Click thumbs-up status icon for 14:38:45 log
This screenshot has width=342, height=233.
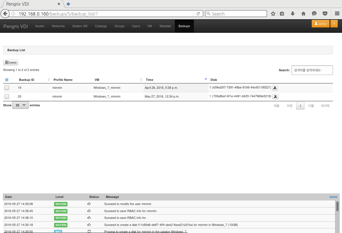(x=89, y=211)
